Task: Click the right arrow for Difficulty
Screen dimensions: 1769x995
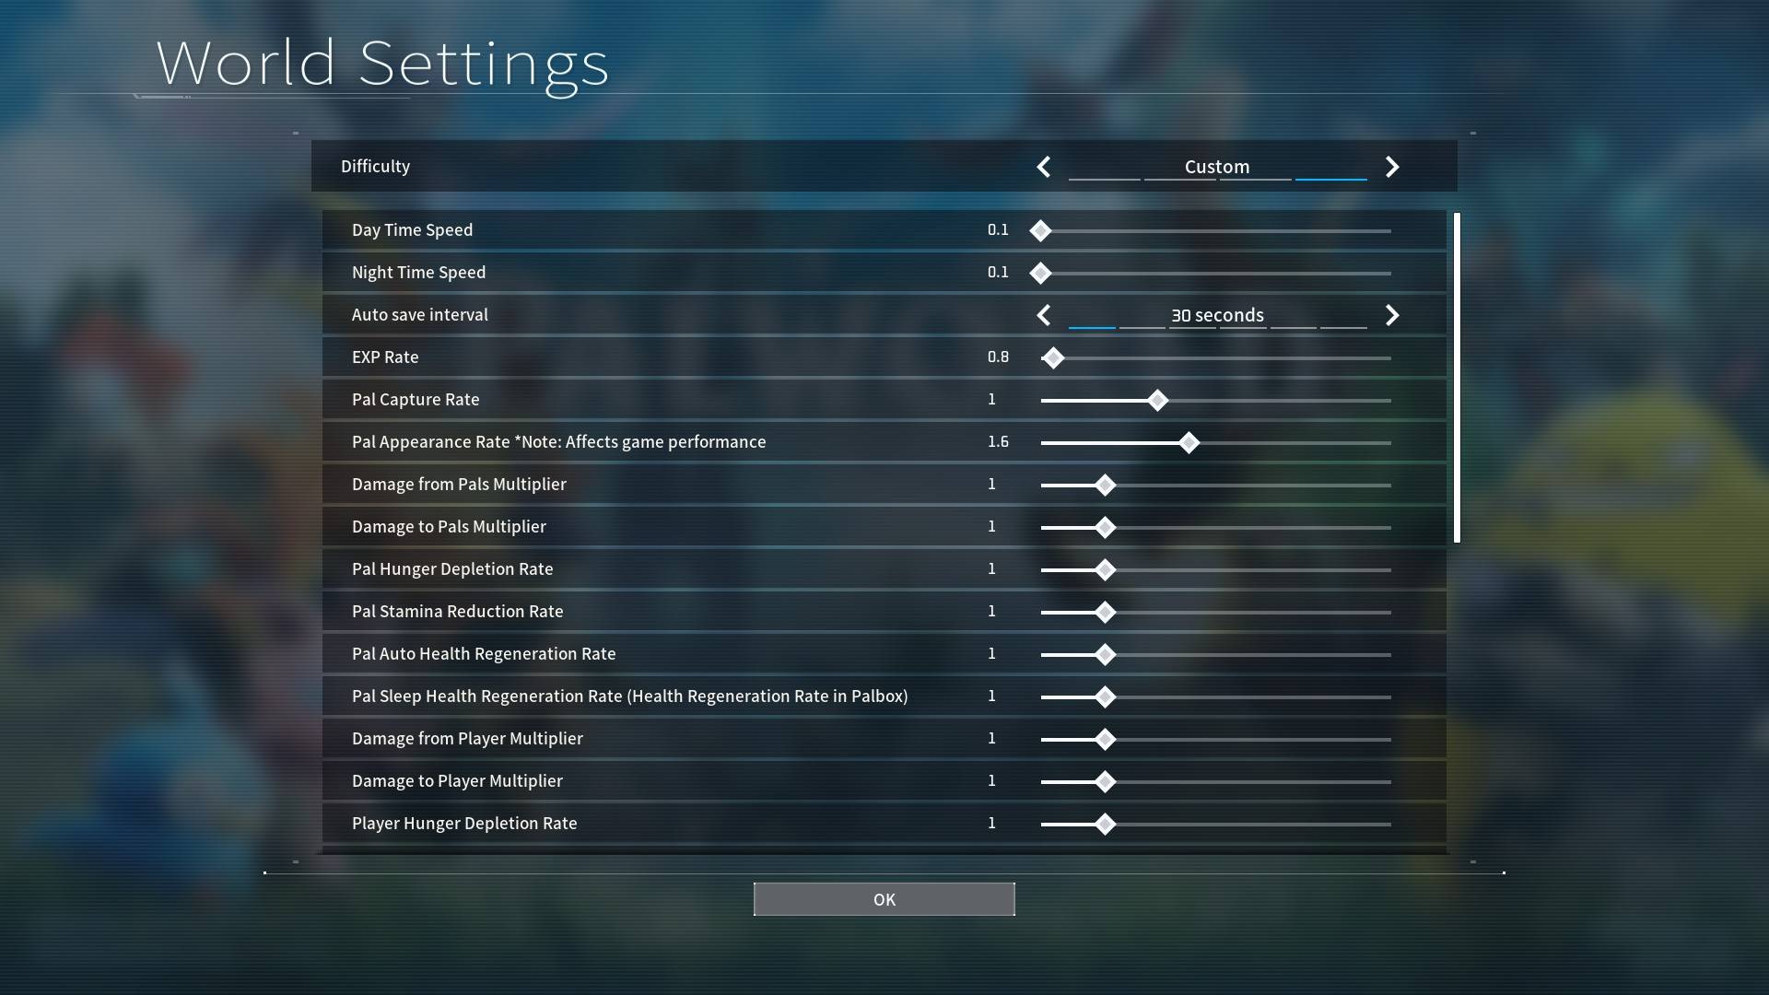Action: point(1392,167)
